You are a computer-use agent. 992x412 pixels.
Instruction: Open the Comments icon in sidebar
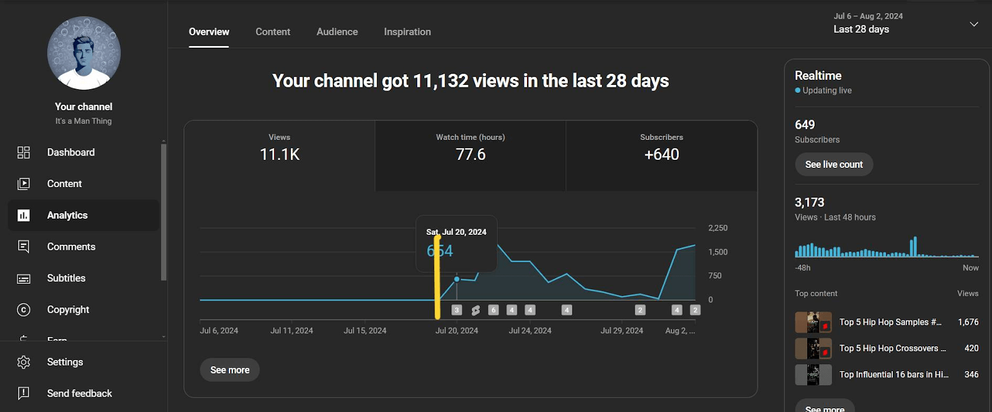24,247
